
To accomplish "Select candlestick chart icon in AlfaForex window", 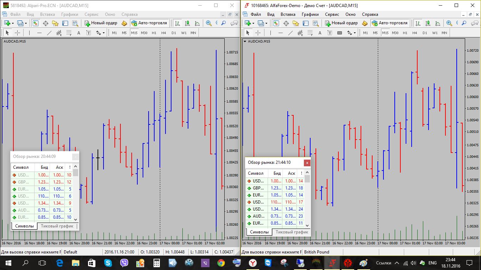I will [x=428, y=23].
